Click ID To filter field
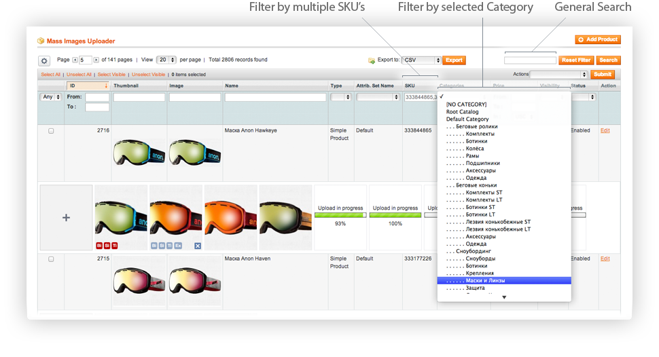The height and width of the screenshot is (357, 659). (x=97, y=107)
